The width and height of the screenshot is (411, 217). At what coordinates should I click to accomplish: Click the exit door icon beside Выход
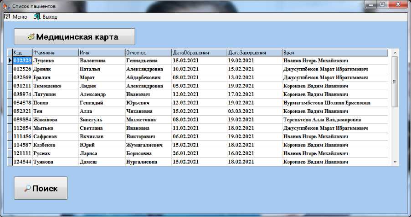[x=37, y=16]
